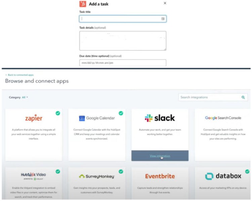Focus the Task title input field
Viewport: 252px width, 201px height.
point(123,19)
